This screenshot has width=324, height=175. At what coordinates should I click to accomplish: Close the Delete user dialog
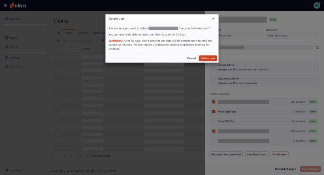point(213,19)
